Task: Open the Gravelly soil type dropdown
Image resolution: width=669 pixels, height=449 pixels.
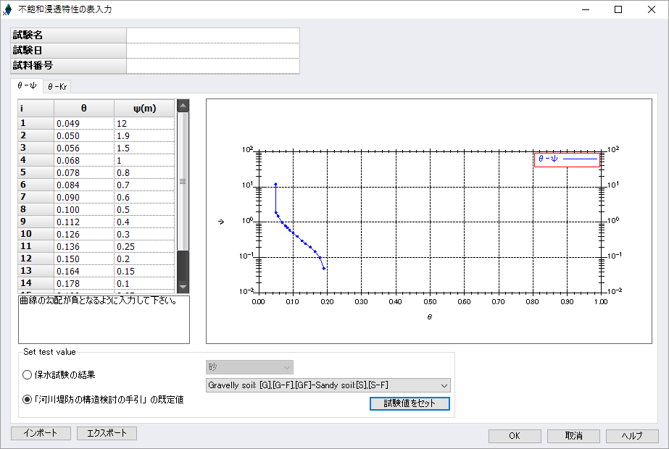Action: pyautogui.click(x=328, y=385)
